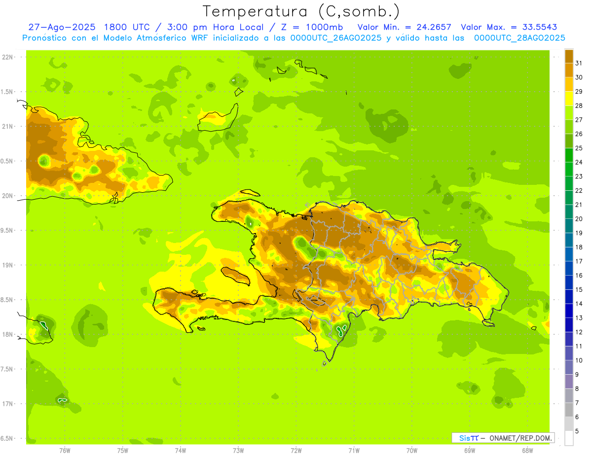Click the '68W' longitude label

(527, 450)
